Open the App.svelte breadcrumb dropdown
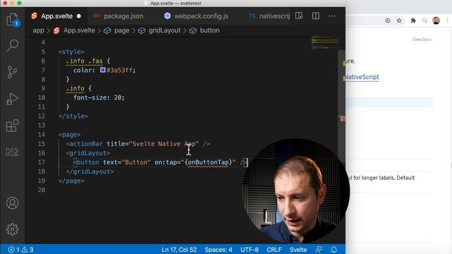This screenshot has width=452, height=254. tap(79, 30)
